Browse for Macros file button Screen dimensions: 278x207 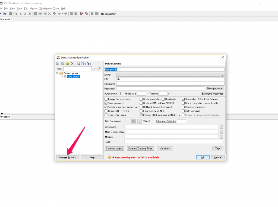coord(222,137)
